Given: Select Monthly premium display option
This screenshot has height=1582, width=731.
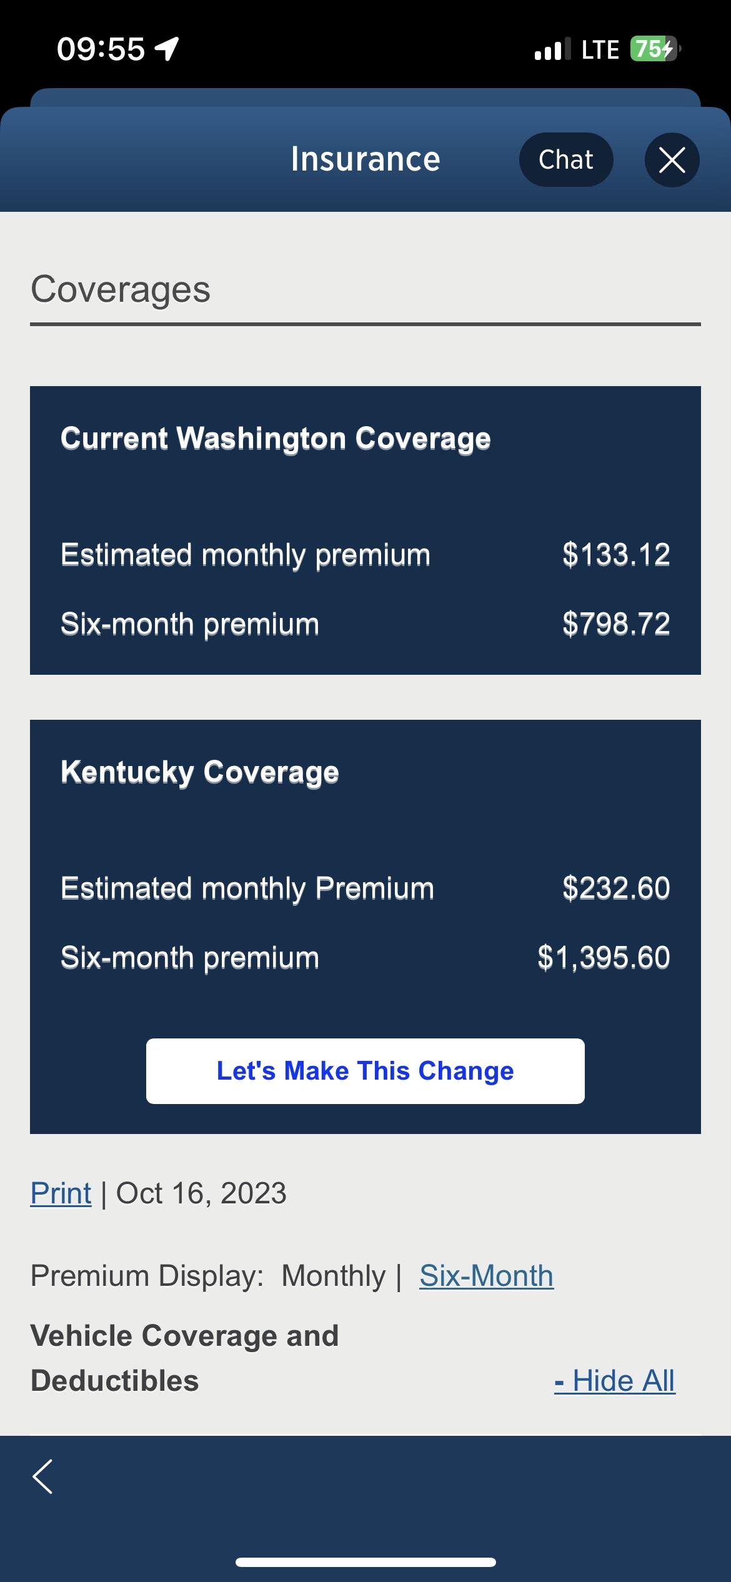Looking at the screenshot, I should (x=333, y=1276).
